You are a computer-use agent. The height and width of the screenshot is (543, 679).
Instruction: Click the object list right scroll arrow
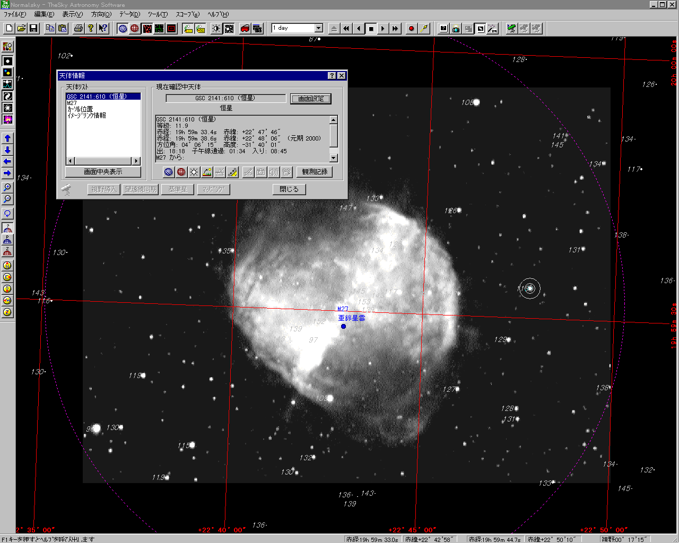pyautogui.click(x=136, y=161)
